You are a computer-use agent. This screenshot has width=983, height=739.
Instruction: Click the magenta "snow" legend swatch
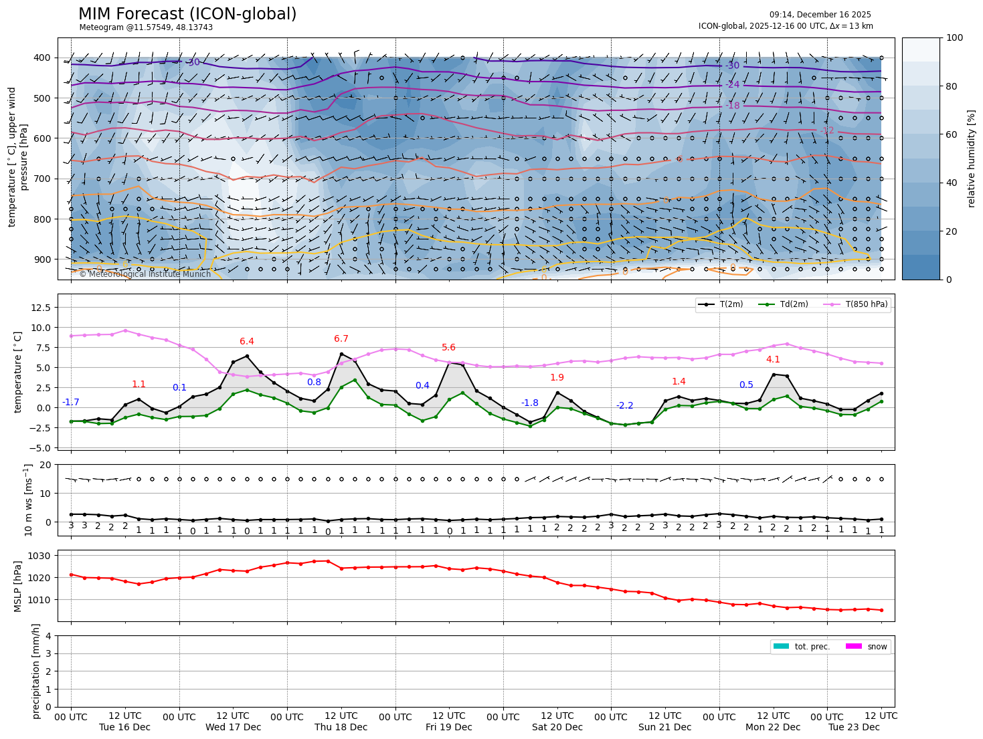(854, 646)
